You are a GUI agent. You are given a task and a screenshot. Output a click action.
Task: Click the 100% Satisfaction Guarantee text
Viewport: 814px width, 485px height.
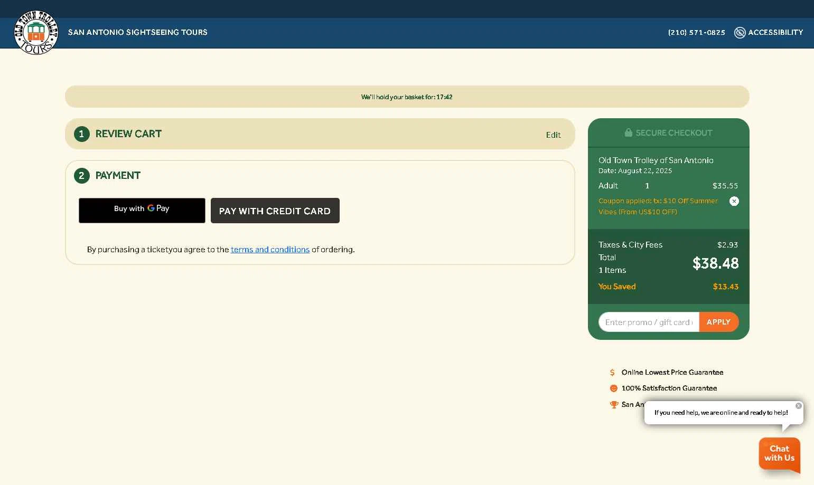[x=669, y=388]
